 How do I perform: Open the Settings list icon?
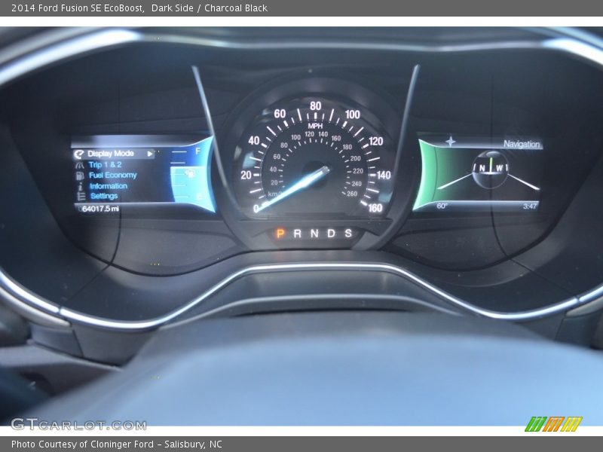[x=80, y=196]
